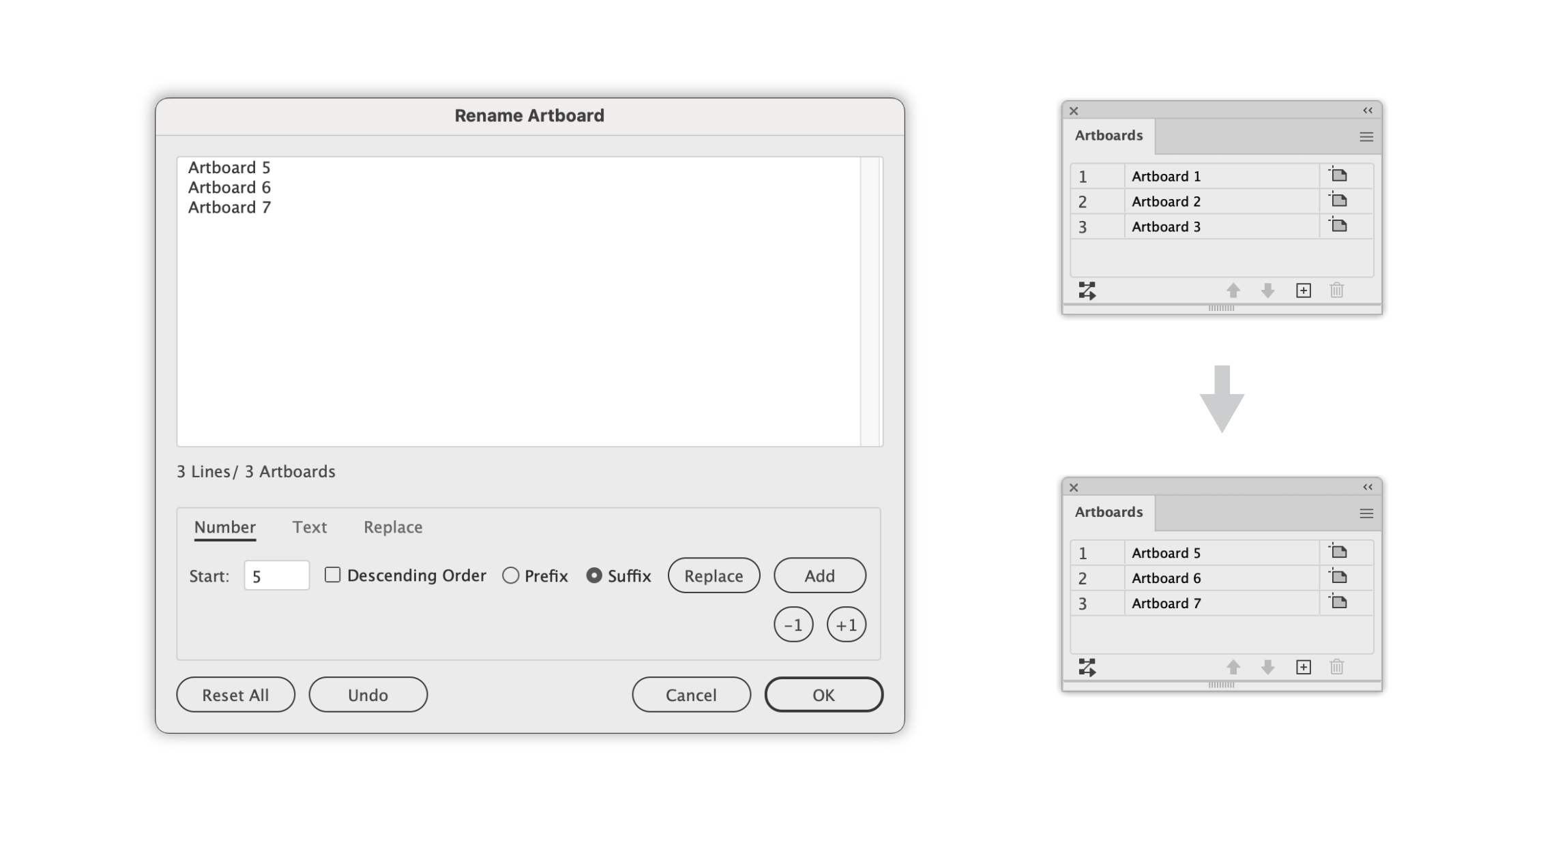Select the Prefix radio button
The width and height of the screenshot is (1543, 866).
click(510, 576)
